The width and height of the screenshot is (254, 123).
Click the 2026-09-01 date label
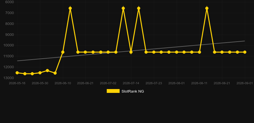245,83
